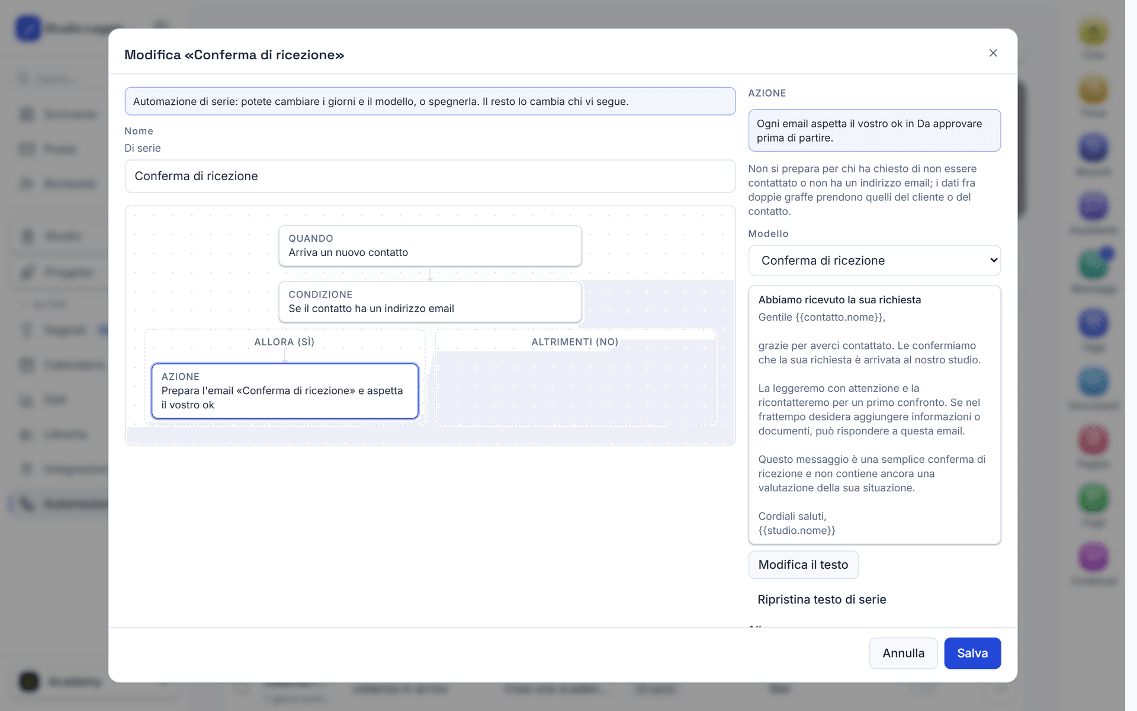Click the Annulla button
This screenshot has height=711, width=1137.
903,653
